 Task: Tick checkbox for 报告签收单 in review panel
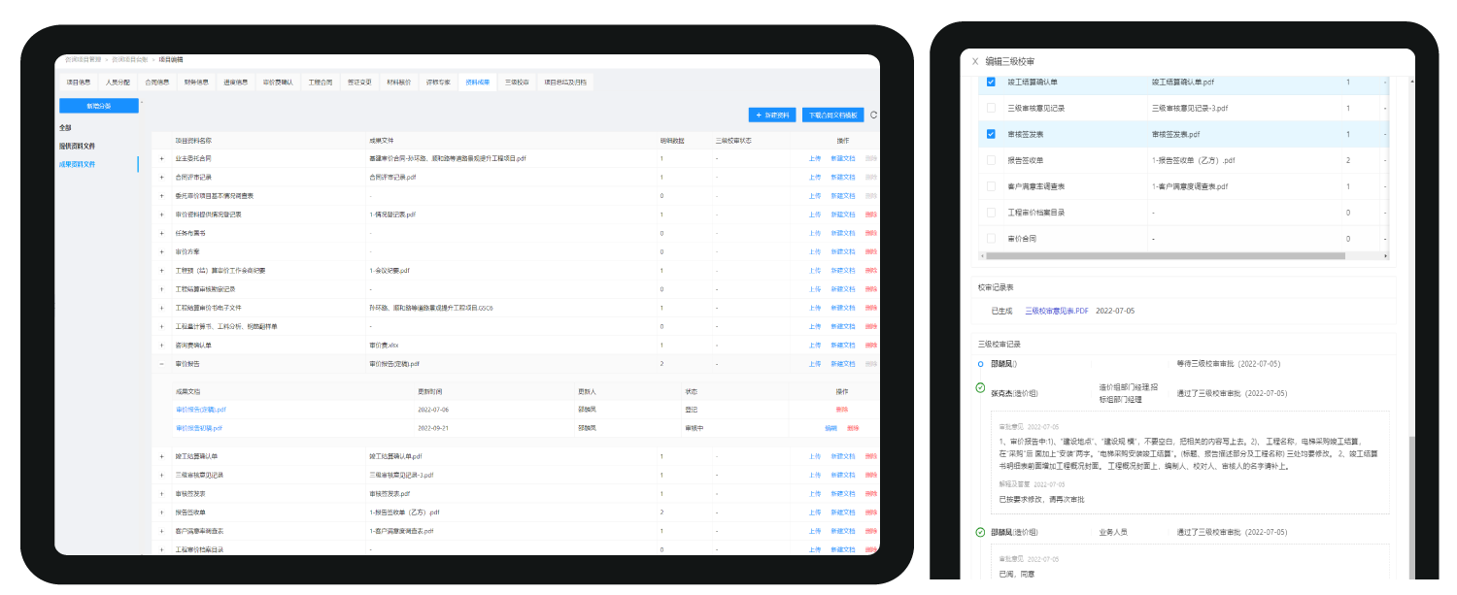click(x=991, y=160)
